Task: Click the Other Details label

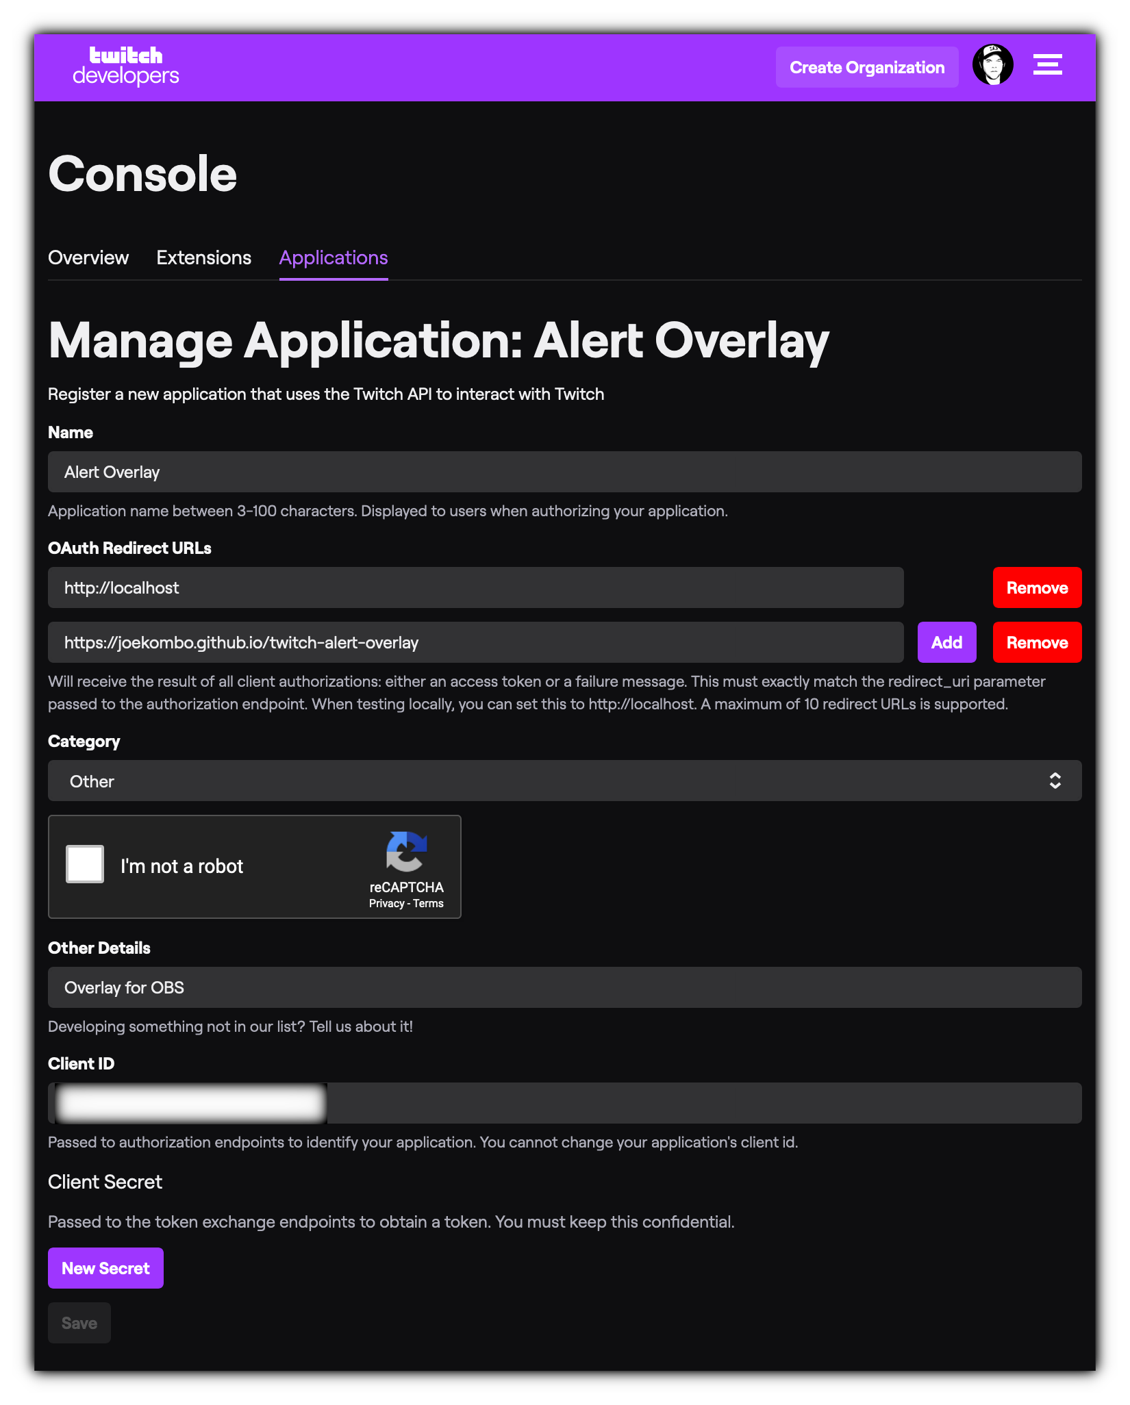Action: tap(99, 948)
